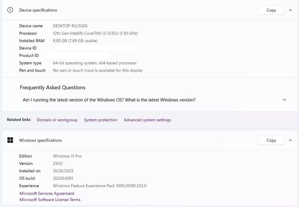Go to Advanced system settings

click(x=147, y=120)
